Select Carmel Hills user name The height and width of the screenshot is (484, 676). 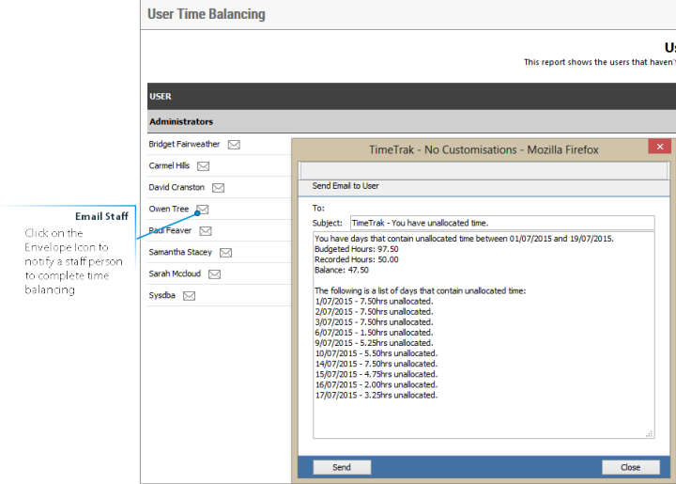[x=169, y=165]
